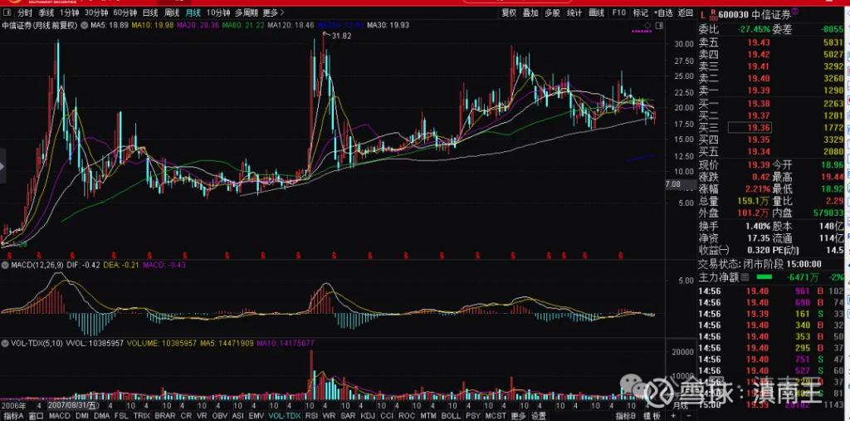Open the 多周期 multi-period view
This screenshot has width=850, height=421.
[x=246, y=12]
